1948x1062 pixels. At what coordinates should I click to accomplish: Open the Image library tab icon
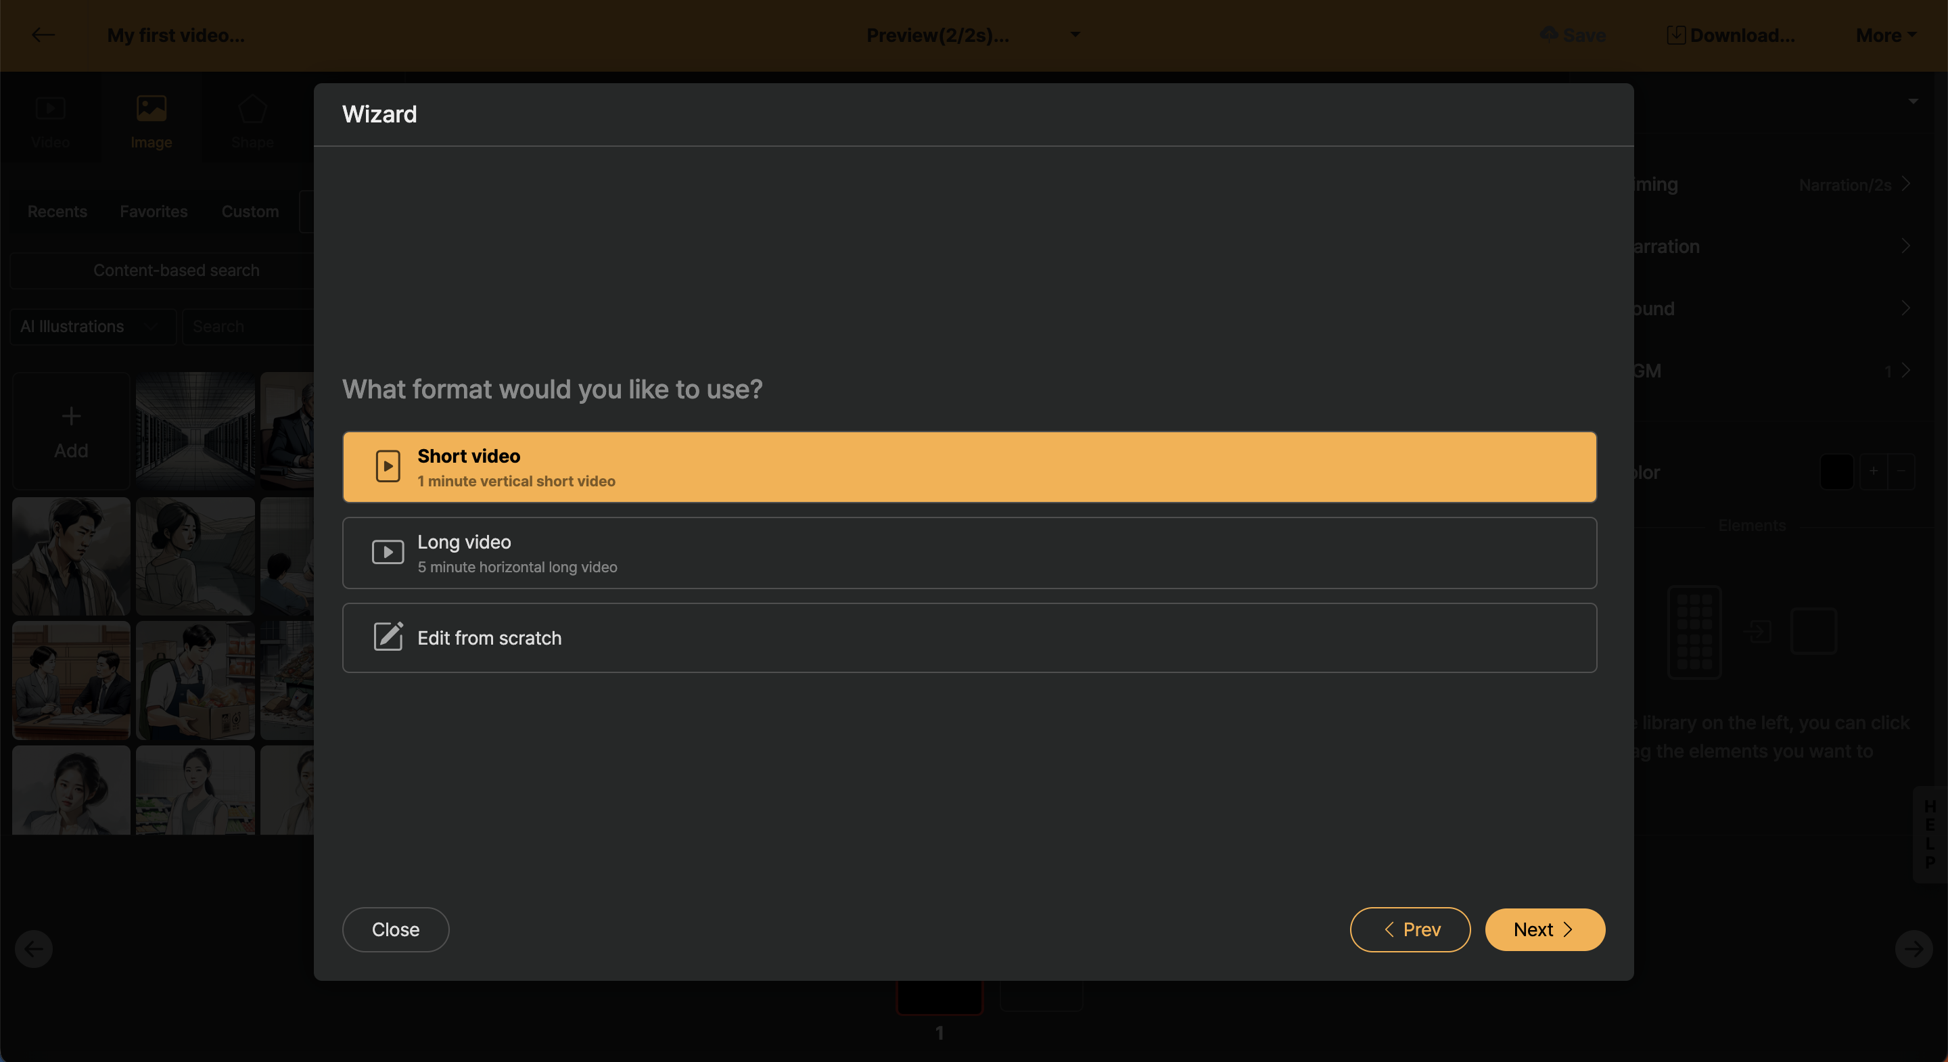(x=152, y=109)
